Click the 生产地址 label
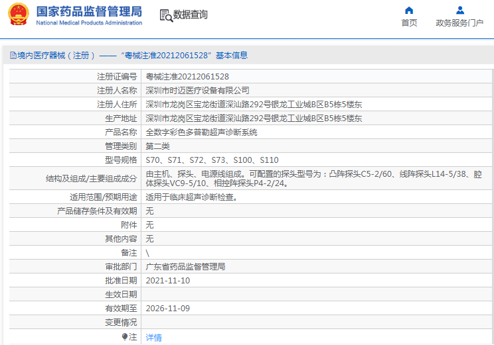Image resolution: width=494 pixels, height=345 pixels. coord(121,119)
